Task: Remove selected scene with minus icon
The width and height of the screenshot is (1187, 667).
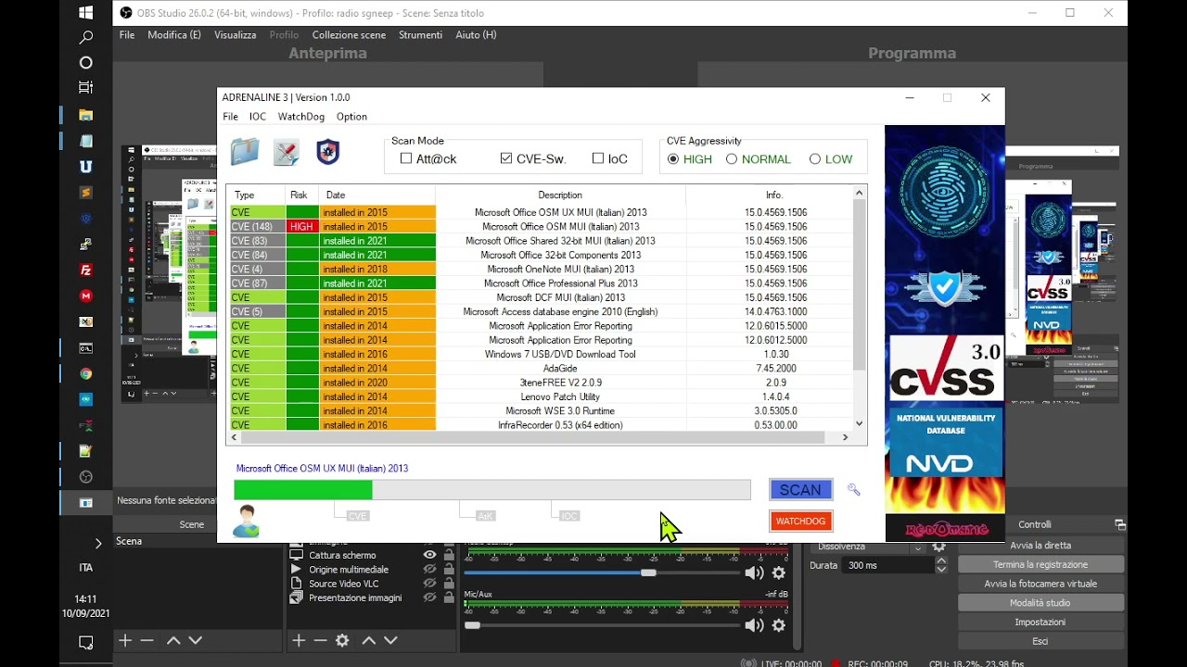Action: (147, 640)
